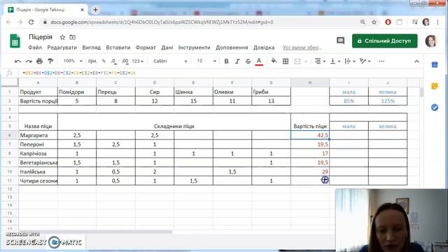Image resolution: width=448 pixels, height=252 pixels.
Task: Open the Довідка menu
Action: click(264, 48)
